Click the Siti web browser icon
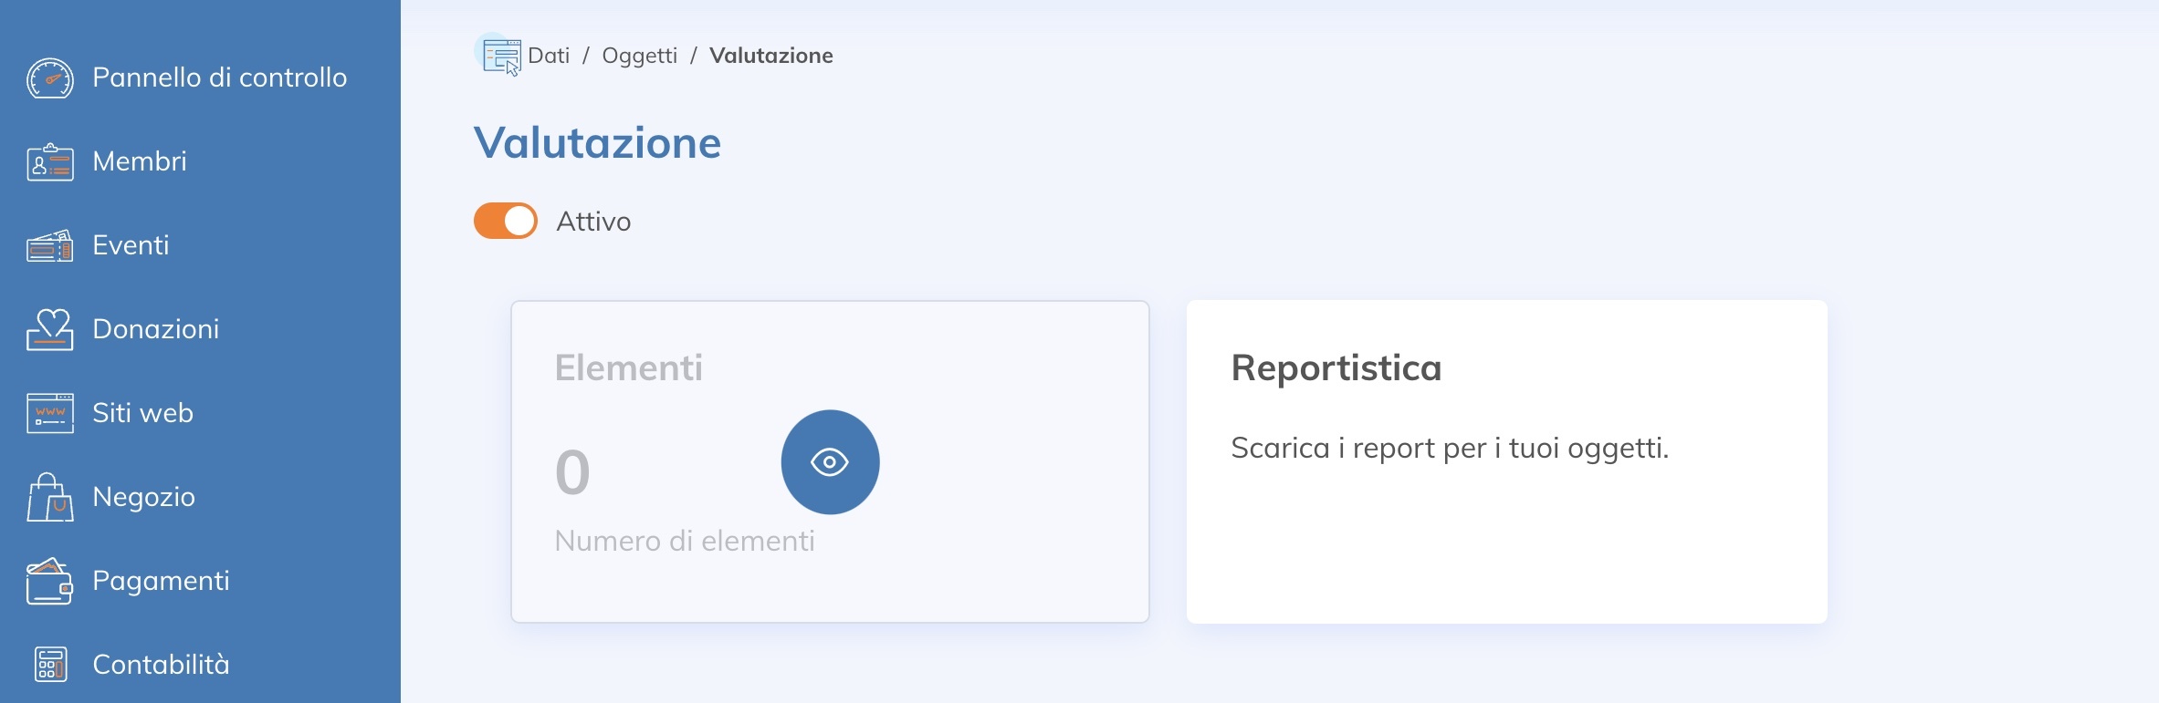 coord(49,413)
